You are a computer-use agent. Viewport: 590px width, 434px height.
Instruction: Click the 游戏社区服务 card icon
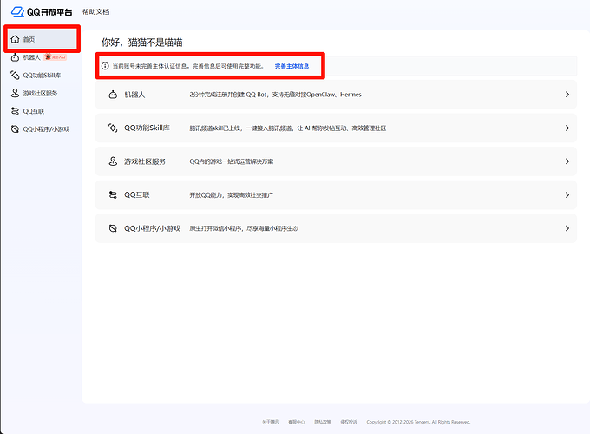tap(113, 161)
